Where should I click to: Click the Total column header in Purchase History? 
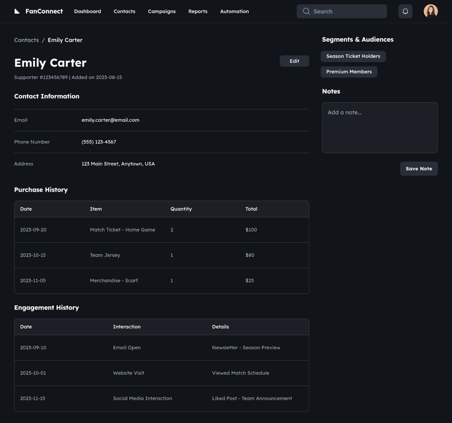251,209
